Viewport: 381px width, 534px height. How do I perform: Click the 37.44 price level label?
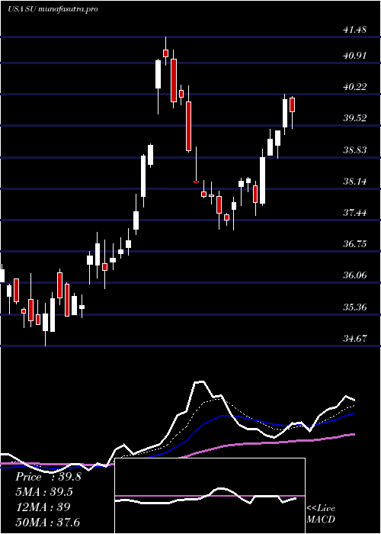pyautogui.click(x=355, y=213)
